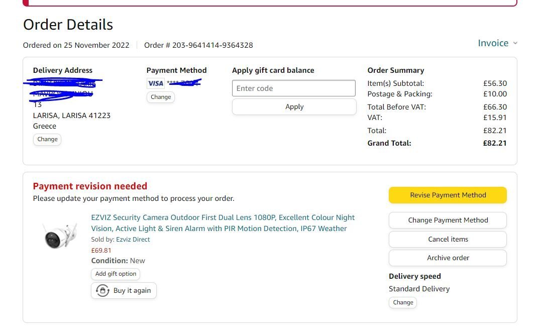This screenshot has width=546, height=335.
Task: Click the yellow Revise Payment Method button
Action: [x=448, y=195]
